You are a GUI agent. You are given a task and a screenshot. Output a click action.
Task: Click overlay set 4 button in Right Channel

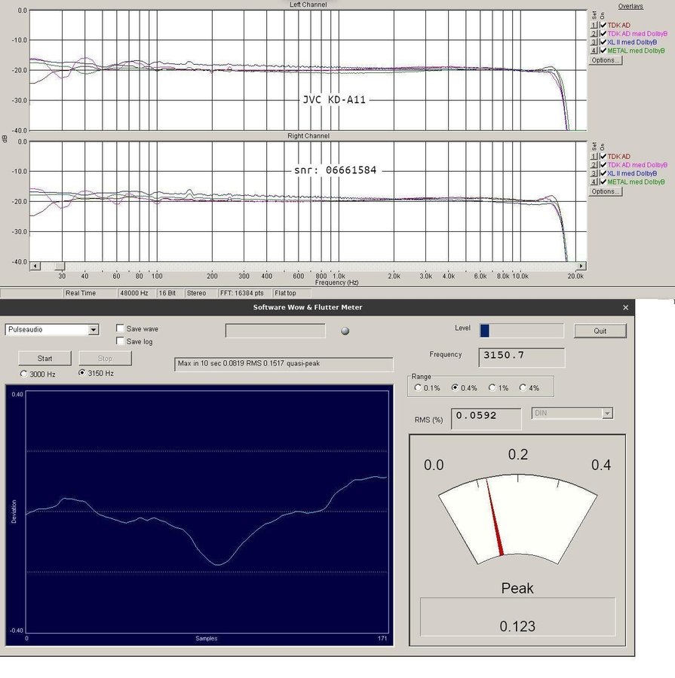pyautogui.click(x=594, y=182)
